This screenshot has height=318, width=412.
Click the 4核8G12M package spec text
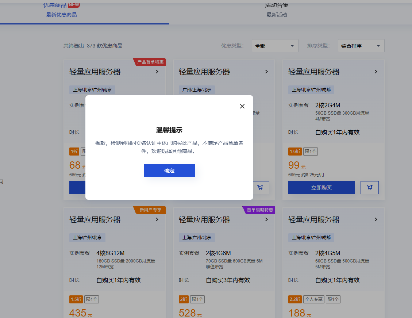click(x=110, y=253)
